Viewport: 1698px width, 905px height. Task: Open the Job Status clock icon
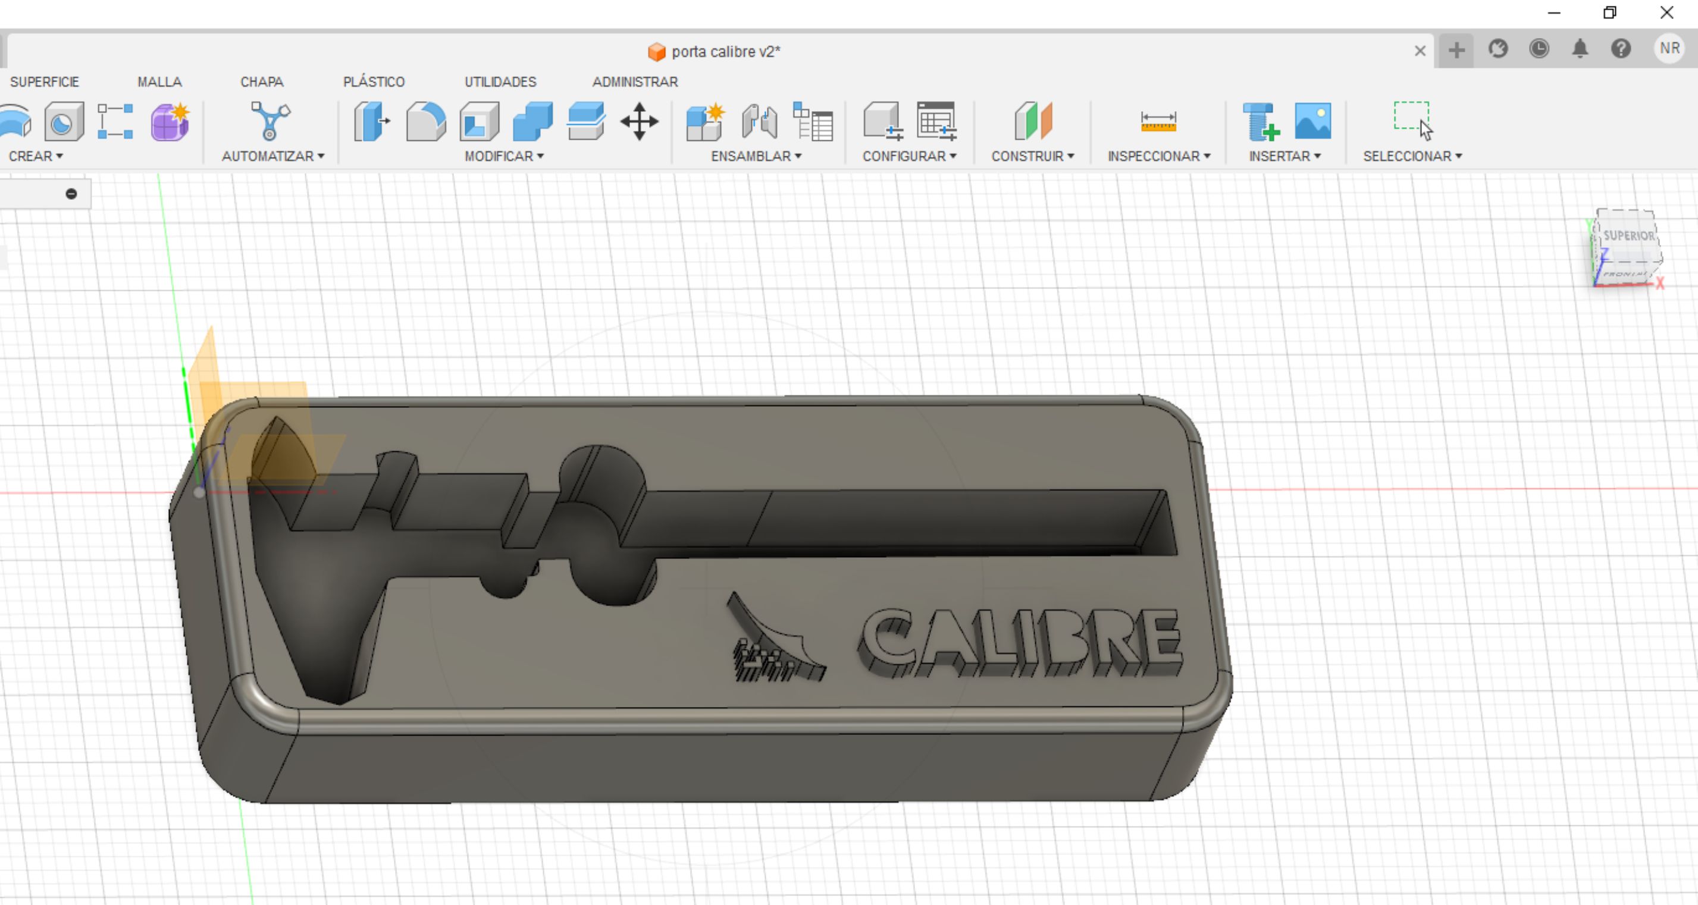tap(1539, 49)
